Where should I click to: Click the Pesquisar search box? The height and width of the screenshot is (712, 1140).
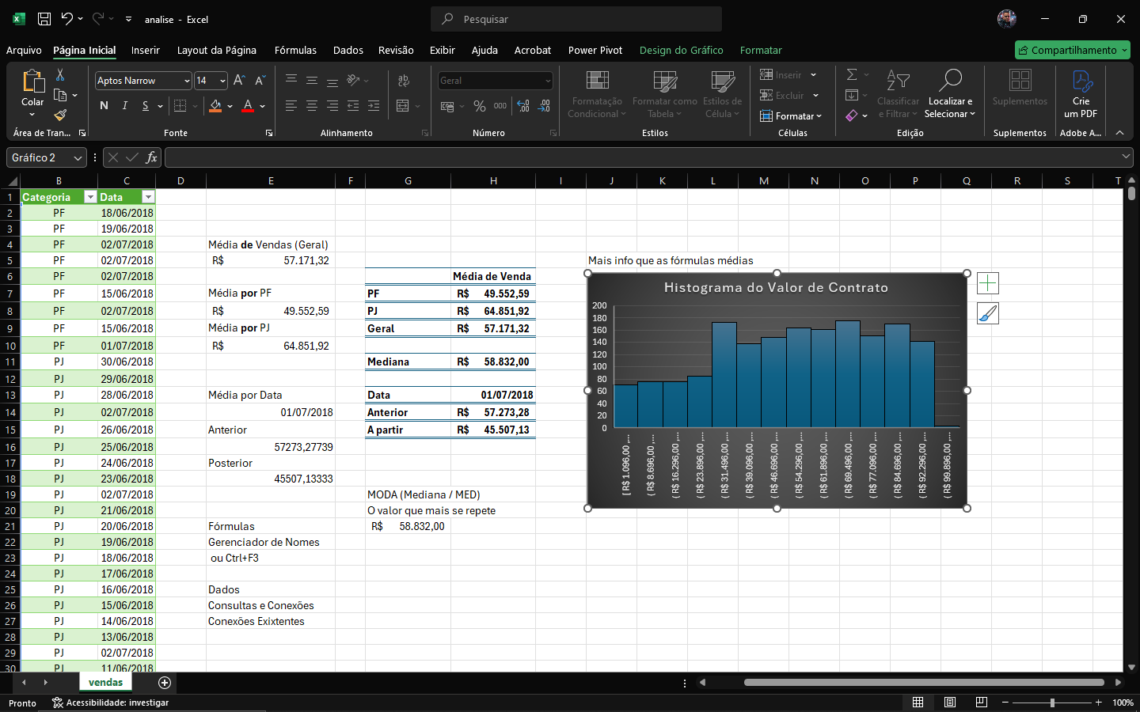click(x=576, y=19)
